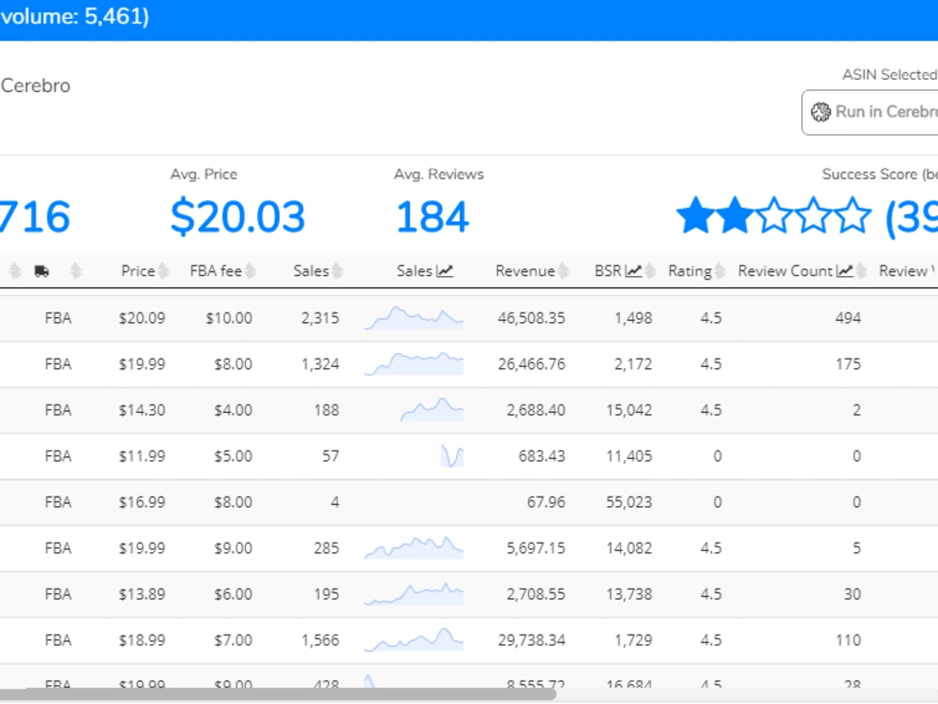The image size is (938, 704).
Task: Select revenue cell 29,738.34
Action: 531,640
